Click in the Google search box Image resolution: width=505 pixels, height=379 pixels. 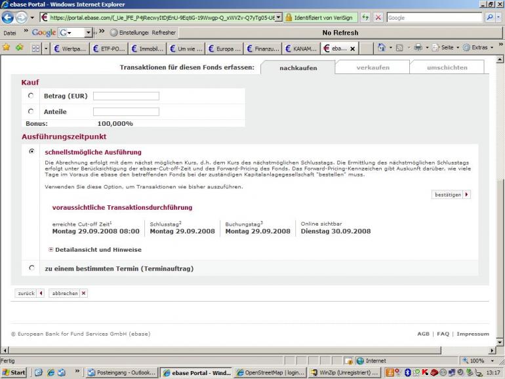(434, 18)
